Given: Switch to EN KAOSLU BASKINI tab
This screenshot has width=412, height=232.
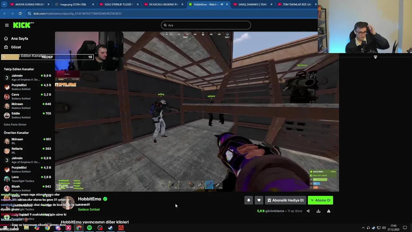Looking at the screenshot, I should (x=163, y=5).
